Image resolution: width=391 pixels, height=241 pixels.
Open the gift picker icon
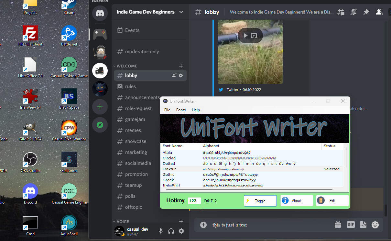pyautogui.click(x=338, y=225)
